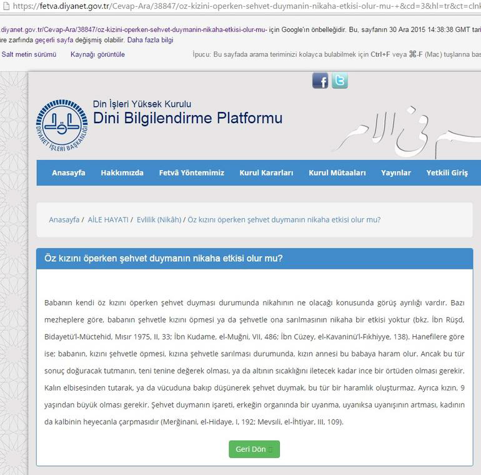Image resolution: width=481 pixels, height=475 pixels.
Task: Click the Diyanet İşleri Başkanlığı logo
Action: coord(62,126)
